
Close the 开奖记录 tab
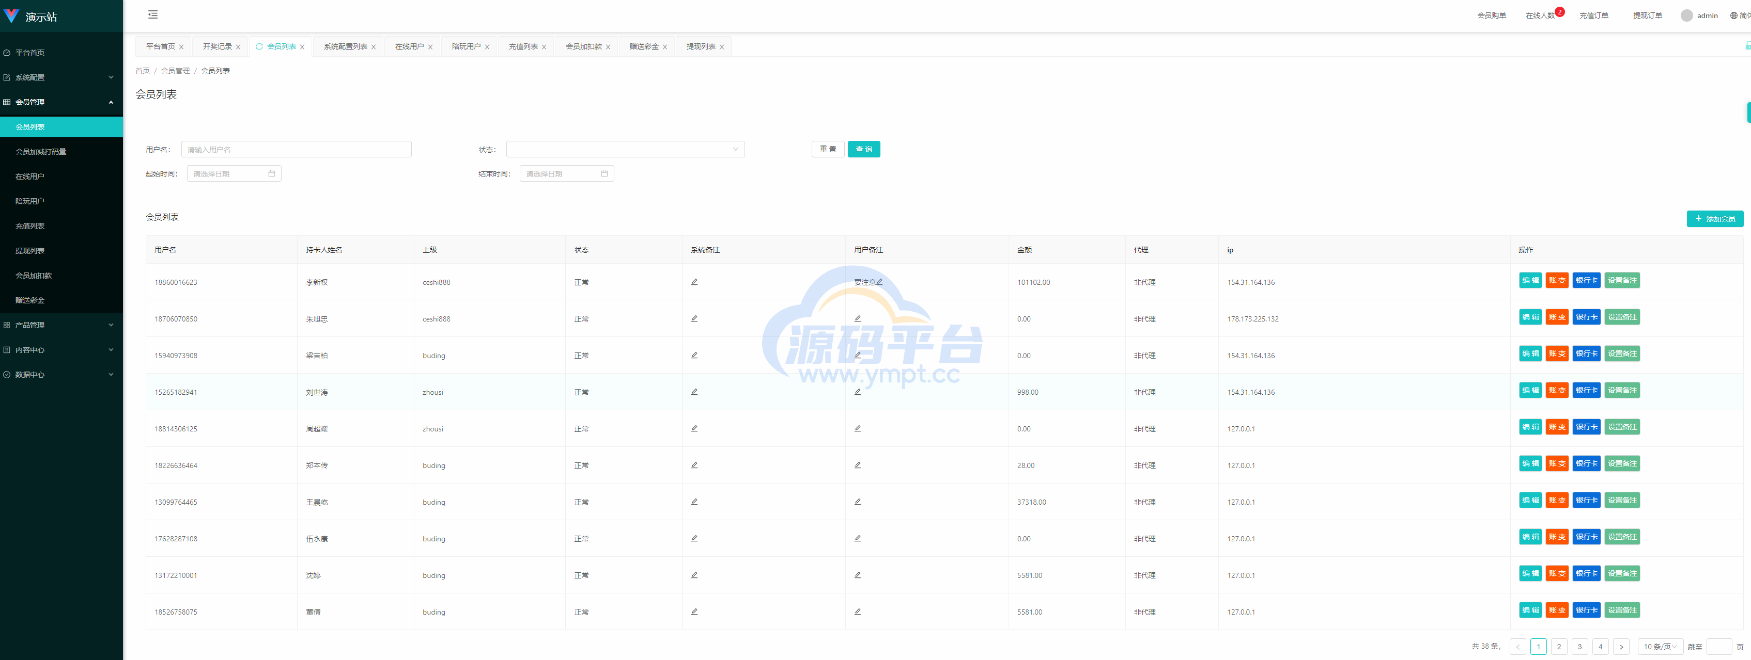(x=238, y=47)
